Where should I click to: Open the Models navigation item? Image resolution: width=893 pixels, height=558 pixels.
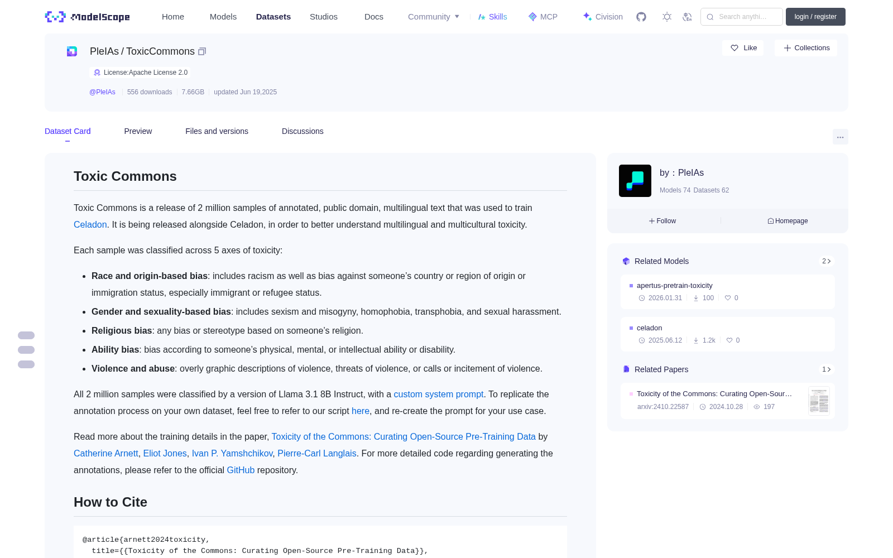[223, 17]
